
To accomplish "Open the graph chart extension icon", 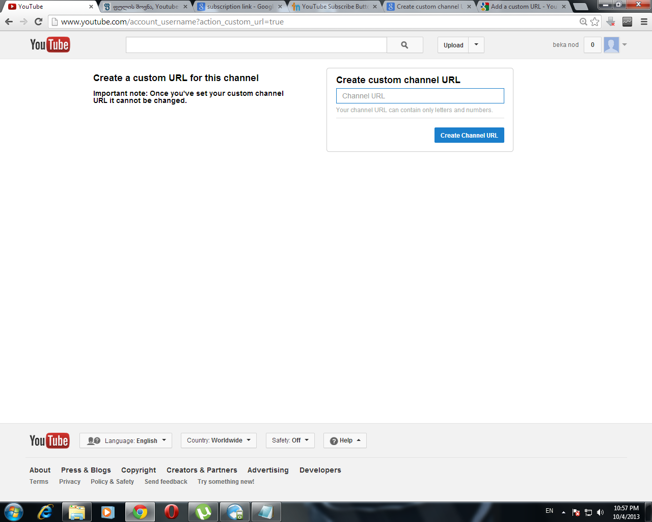I will [x=628, y=22].
